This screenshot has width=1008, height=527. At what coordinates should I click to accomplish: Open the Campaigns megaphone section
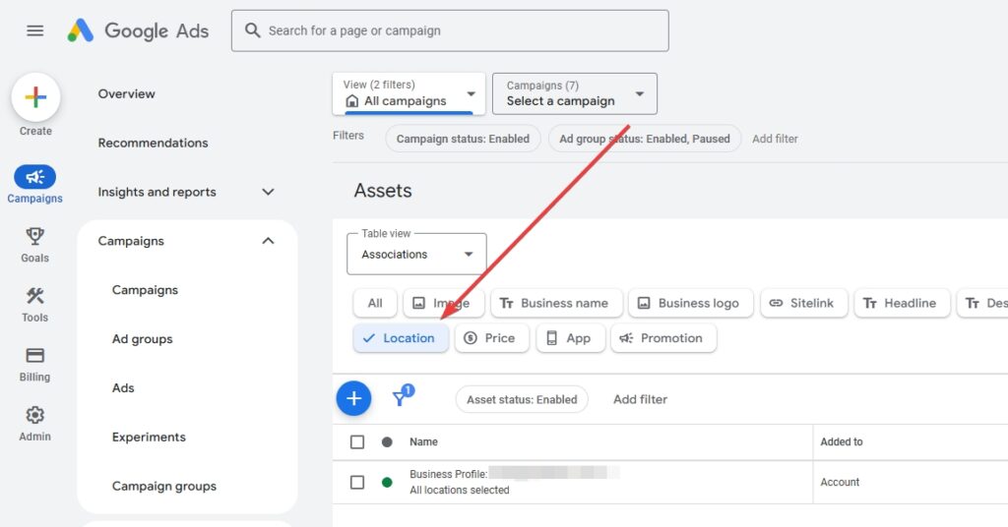(34, 184)
